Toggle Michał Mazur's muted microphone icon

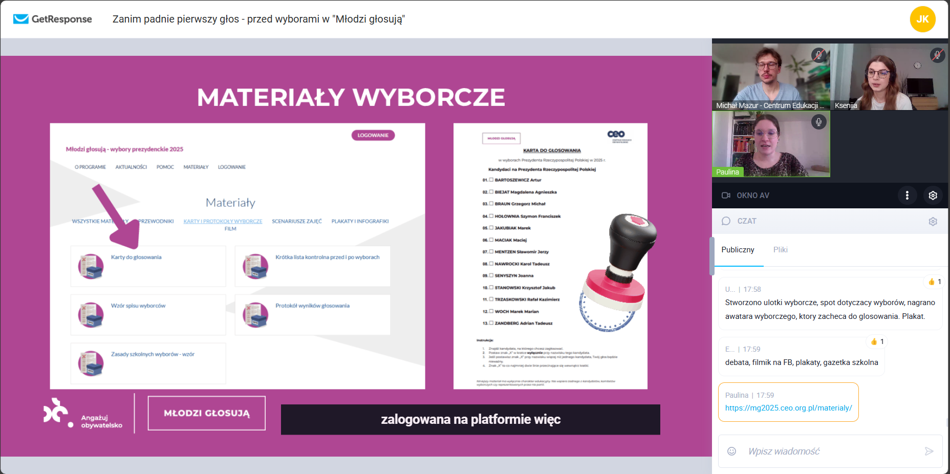click(x=818, y=55)
